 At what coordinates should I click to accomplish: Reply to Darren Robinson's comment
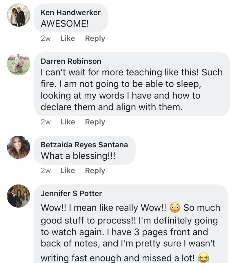click(95, 122)
